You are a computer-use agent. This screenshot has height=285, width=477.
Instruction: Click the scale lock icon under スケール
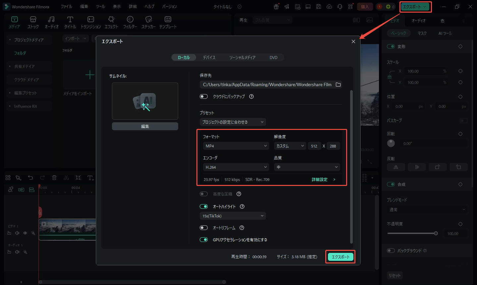tap(390, 77)
